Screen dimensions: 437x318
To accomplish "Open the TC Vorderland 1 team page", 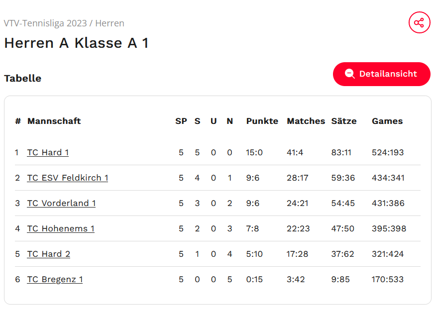I will (61, 203).
